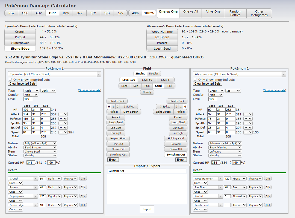This screenshot has width=295, height=218.
Task: Click the Import button
Action: pos(147,209)
